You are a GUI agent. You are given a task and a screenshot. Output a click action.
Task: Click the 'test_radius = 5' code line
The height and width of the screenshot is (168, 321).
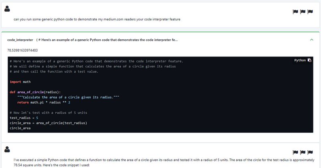pos(24,118)
